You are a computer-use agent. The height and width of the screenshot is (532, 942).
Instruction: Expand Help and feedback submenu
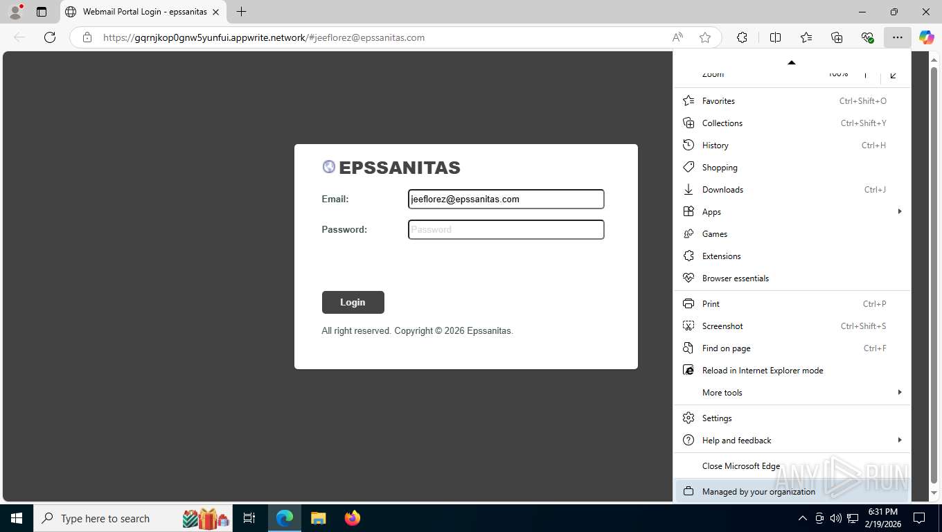point(792,441)
